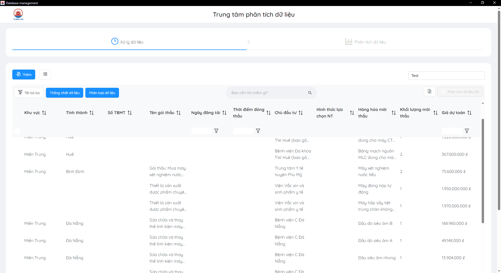Click the Thiên Ân logo
Image resolution: width=501 pixels, height=273 pixels.
[18, 14]
